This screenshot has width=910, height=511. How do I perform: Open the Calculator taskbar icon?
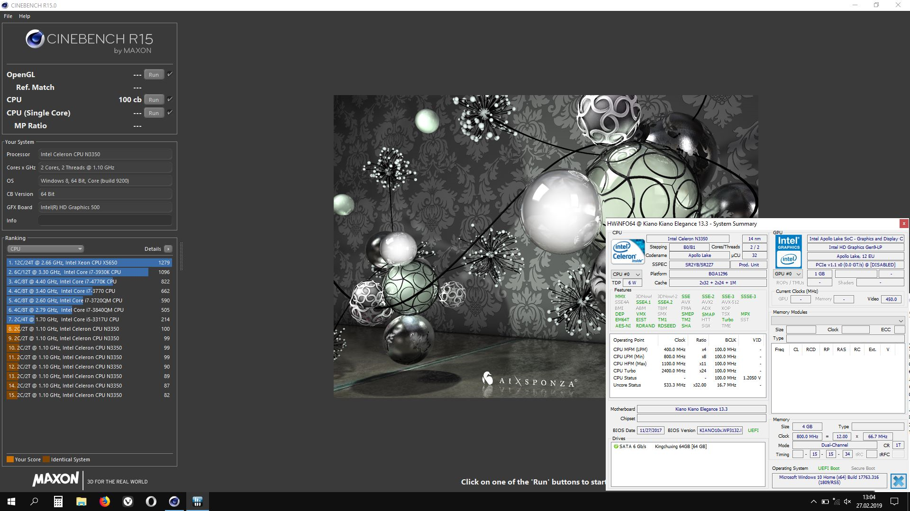pos(58,502)
